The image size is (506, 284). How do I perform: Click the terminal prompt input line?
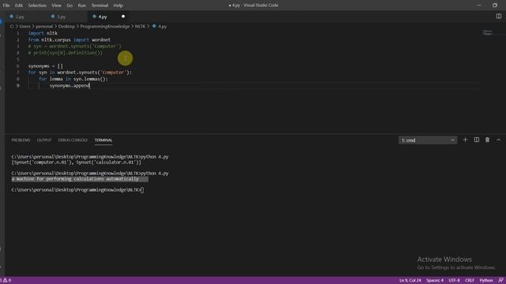point(77,190)
